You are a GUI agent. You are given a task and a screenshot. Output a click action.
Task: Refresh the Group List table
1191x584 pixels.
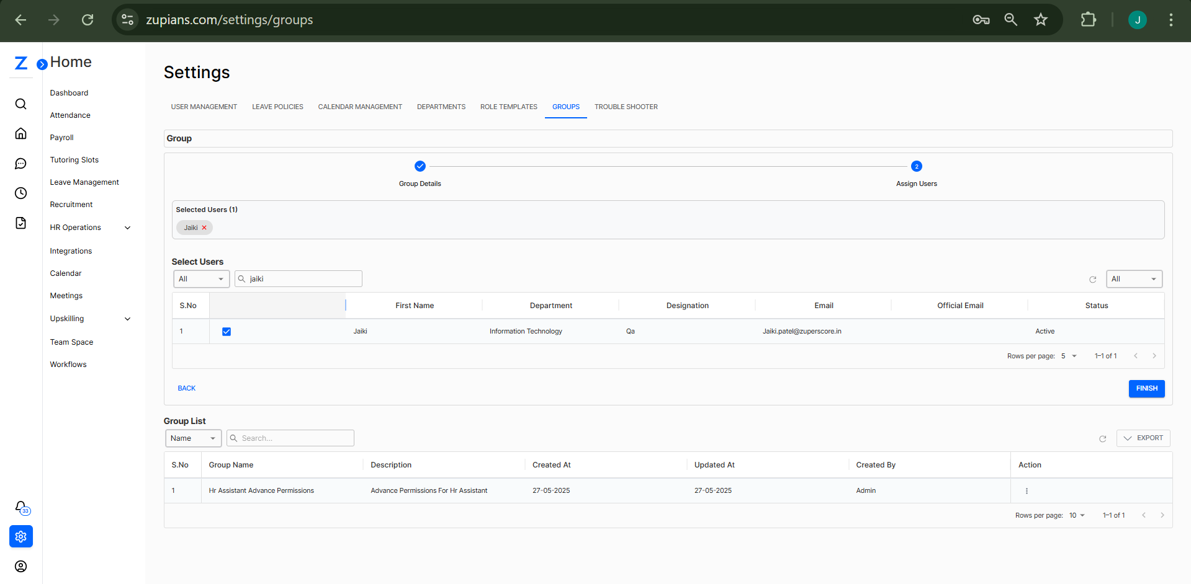coord(1103,438)
